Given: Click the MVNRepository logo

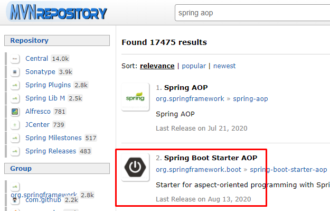Looking at the screenshot, I should pos(58,13).
